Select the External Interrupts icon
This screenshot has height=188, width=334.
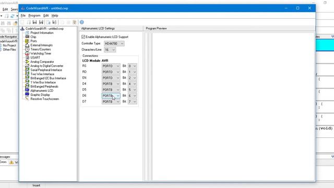coord(27,45)
